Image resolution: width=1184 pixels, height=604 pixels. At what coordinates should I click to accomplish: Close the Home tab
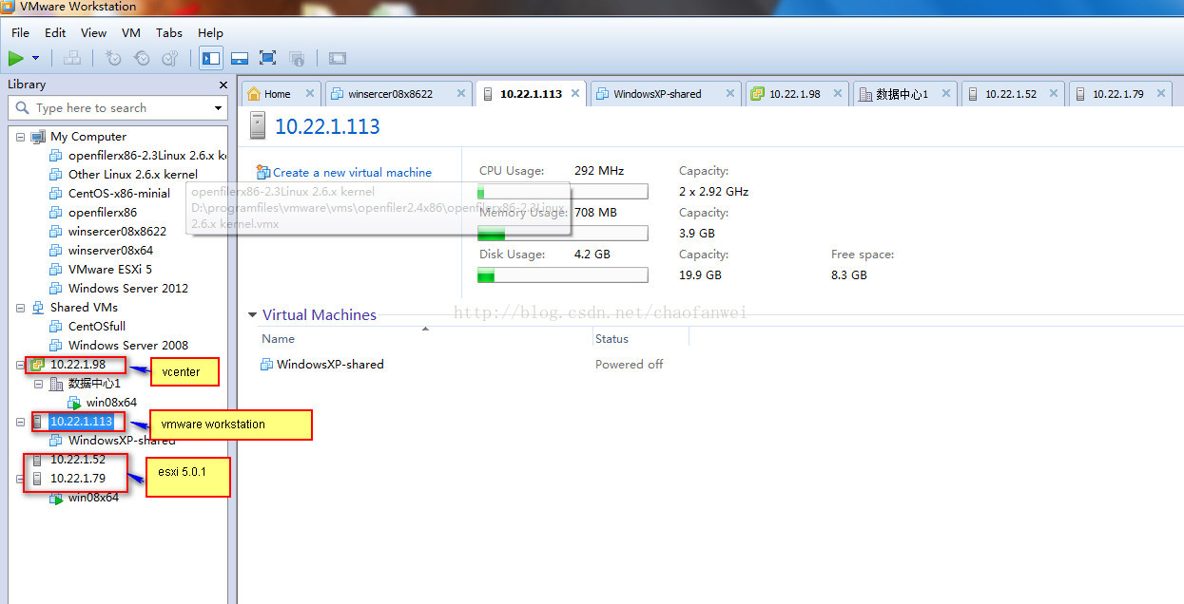[310, 94]
